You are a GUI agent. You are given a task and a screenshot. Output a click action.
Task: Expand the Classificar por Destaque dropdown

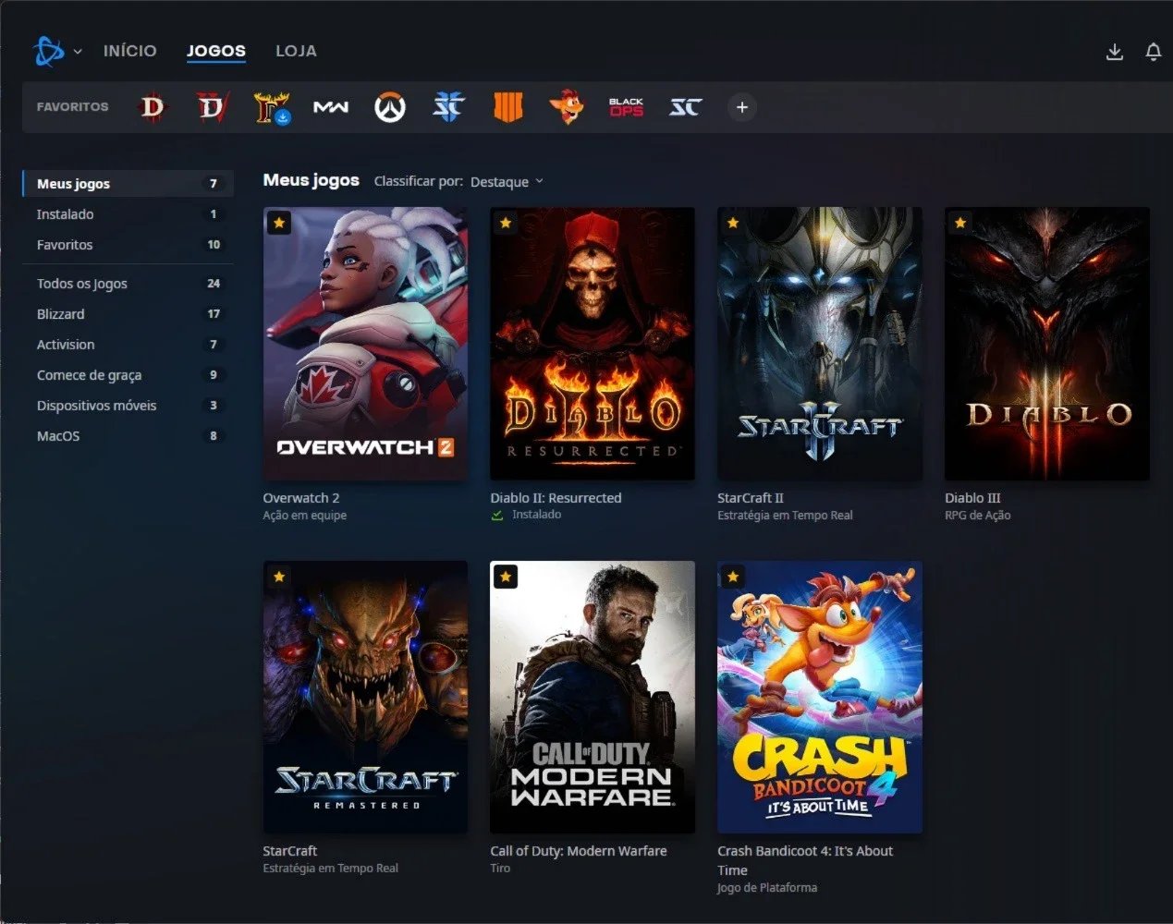pos(507,182)
